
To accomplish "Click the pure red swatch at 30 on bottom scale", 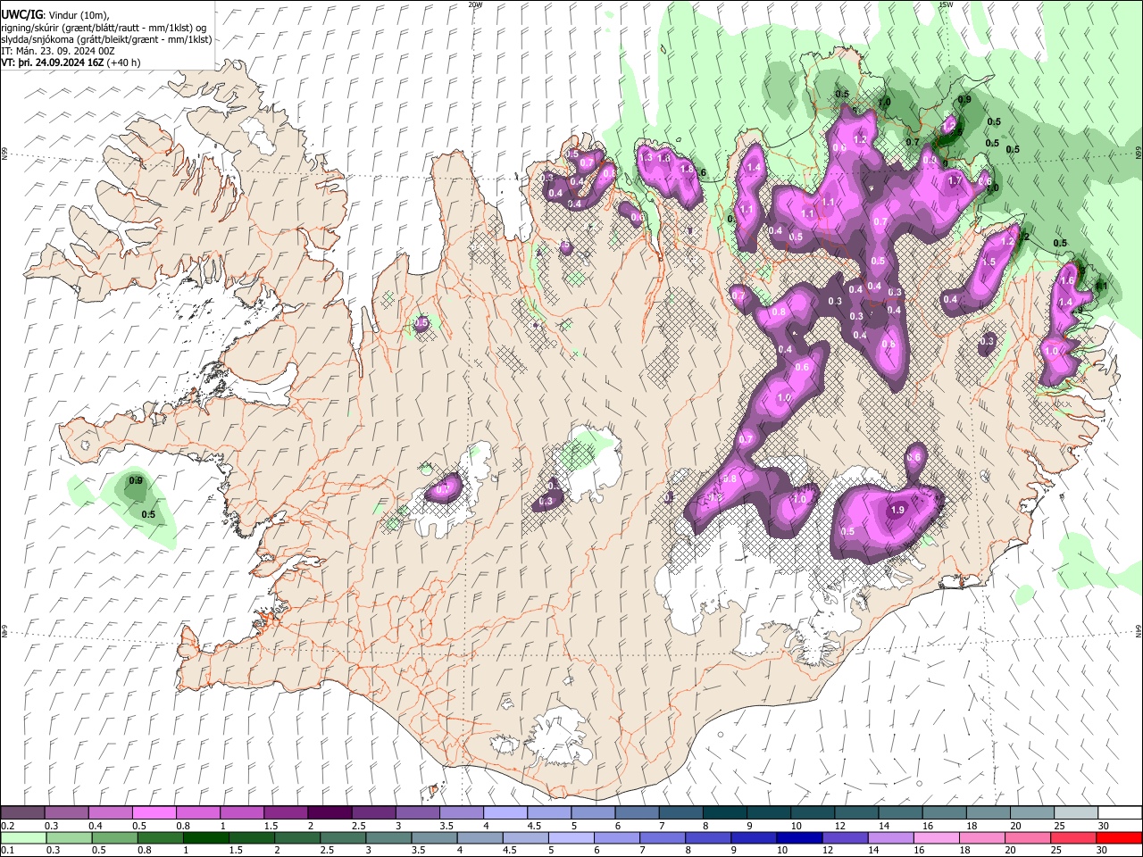I will click(x=1119, y=837).
